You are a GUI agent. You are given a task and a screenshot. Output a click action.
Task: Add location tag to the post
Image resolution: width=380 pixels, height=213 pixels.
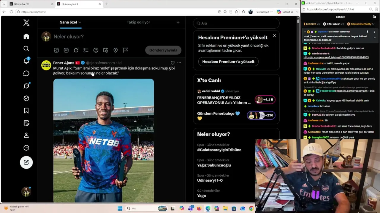click(x=115, y=50)
